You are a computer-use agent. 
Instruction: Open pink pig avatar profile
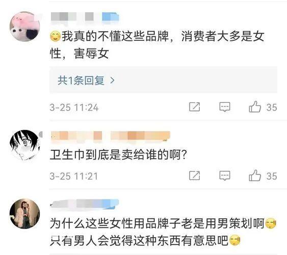tap(25, 27)
